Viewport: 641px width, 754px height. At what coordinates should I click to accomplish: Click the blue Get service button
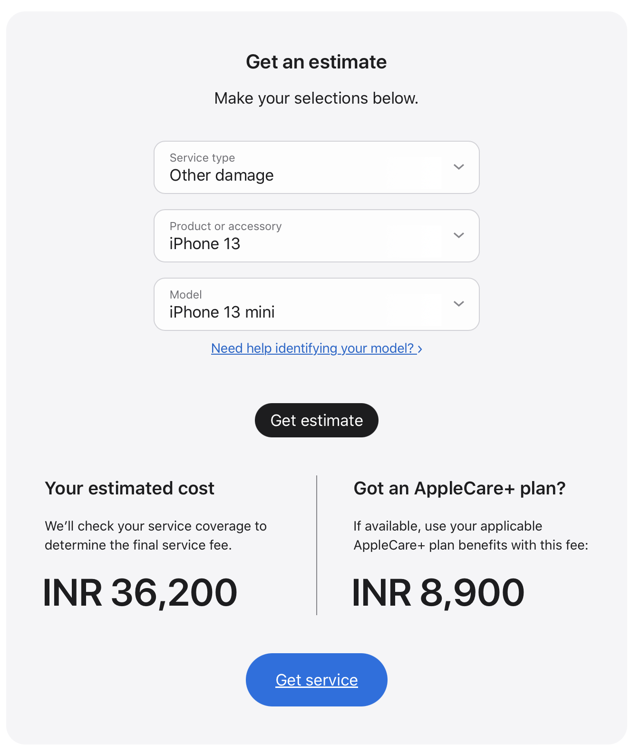tap(317, 680)
